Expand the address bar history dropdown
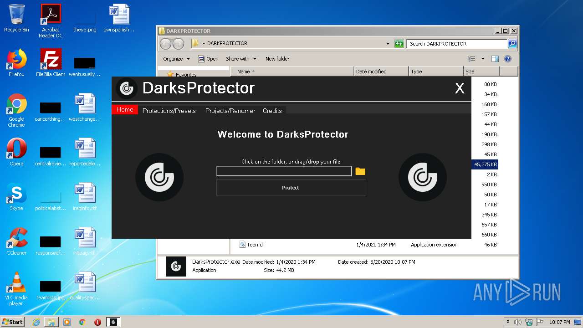 pos(388,44)
